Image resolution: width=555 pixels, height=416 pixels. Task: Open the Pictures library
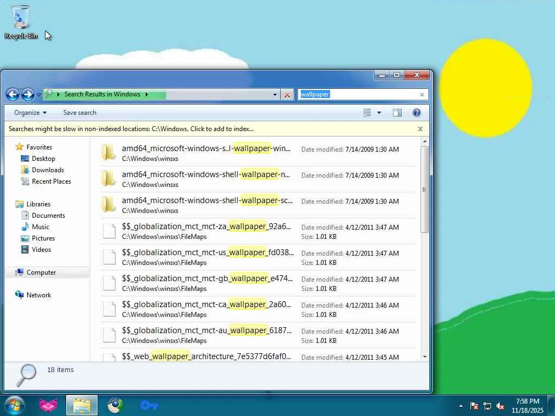click(x=38, y=238)
